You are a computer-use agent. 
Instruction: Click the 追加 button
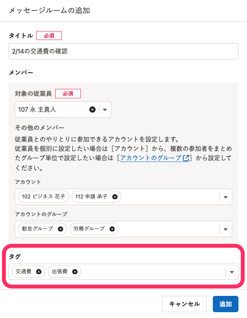tap(226, 304)
